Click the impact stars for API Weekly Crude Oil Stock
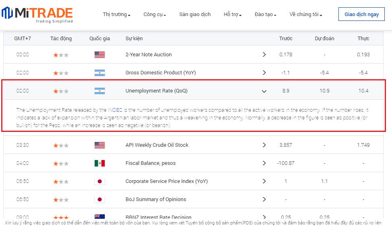392x228 pixels. pyautogui.click(x=61, y=145)
